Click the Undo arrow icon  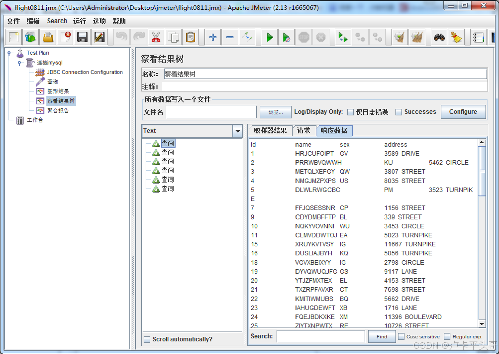pyautogui.click(x=122, y=37)
